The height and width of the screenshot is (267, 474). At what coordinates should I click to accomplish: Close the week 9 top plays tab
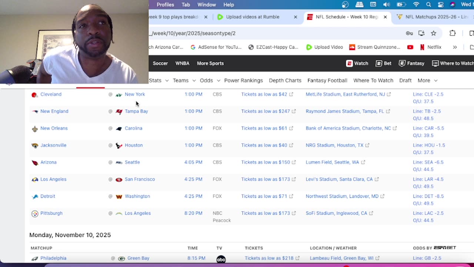click(x=206, y=17)
